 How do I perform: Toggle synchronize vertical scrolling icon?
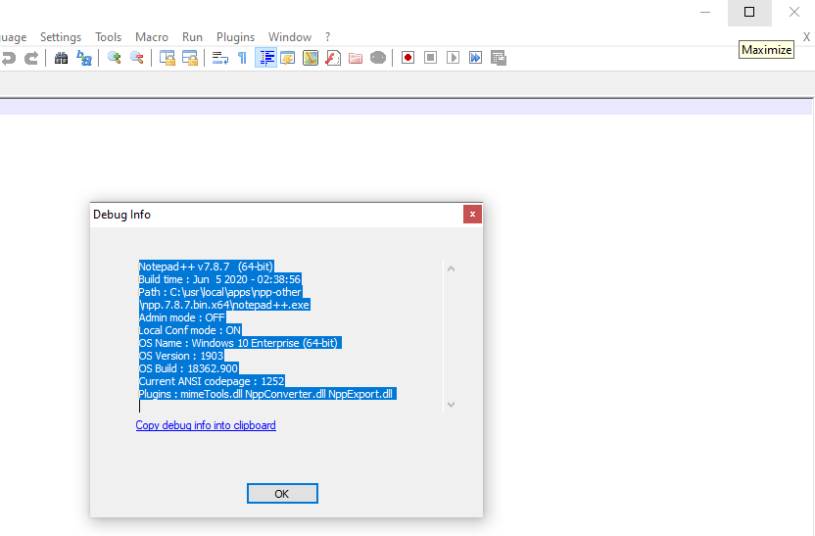click(167, 58)
